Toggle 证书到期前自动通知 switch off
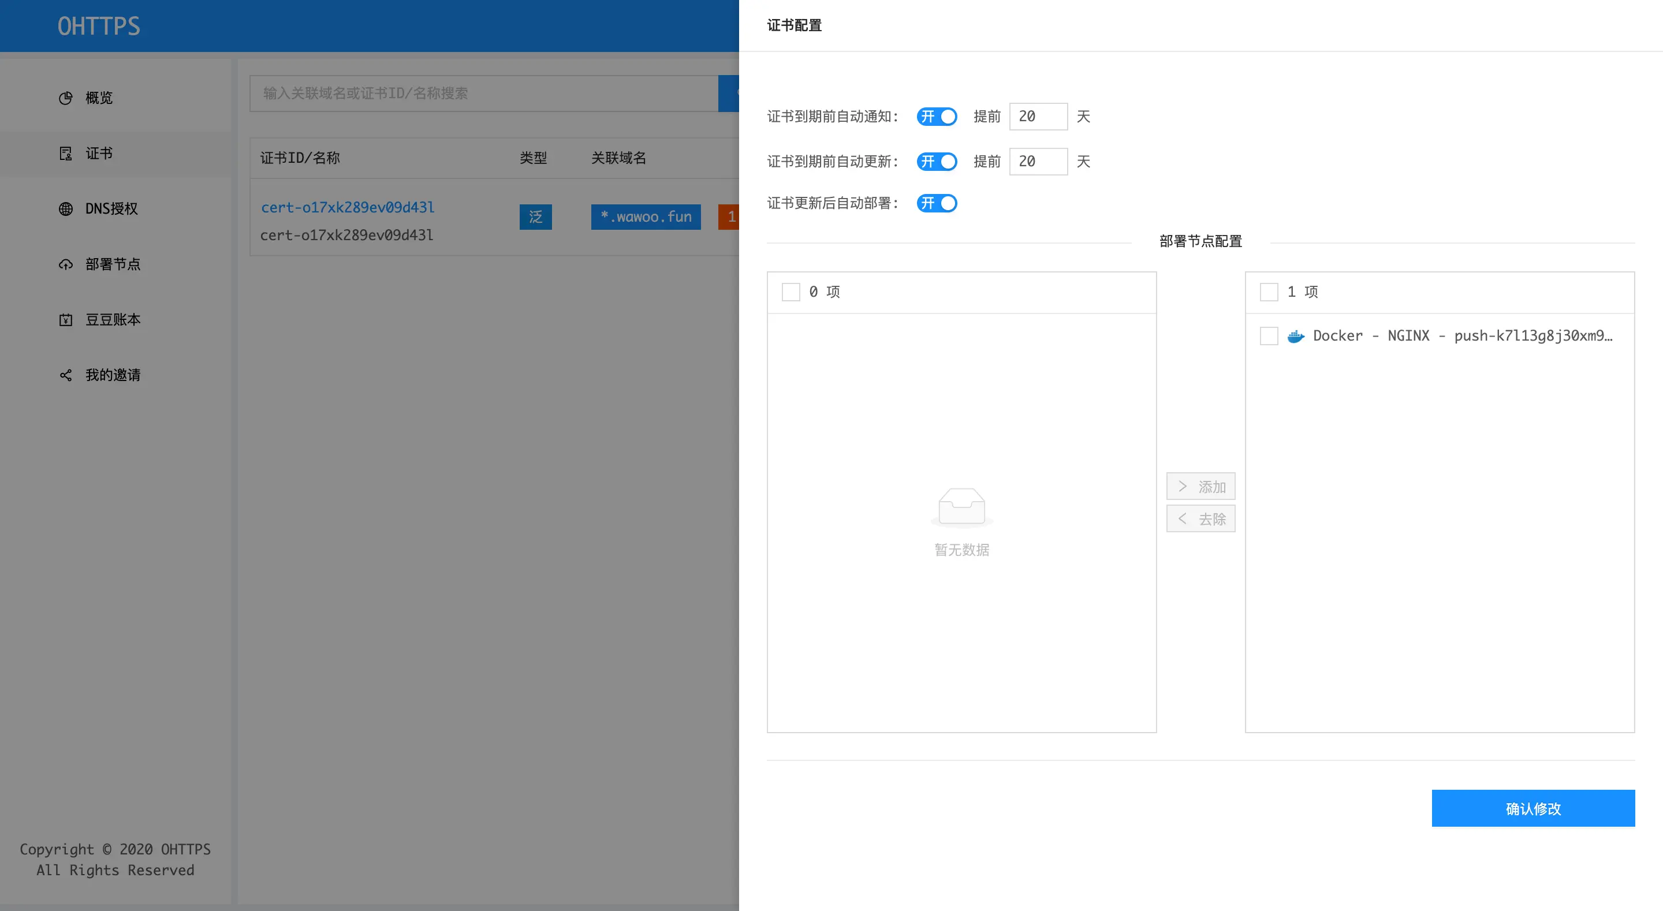Screen dimensions: 1663x911 pyautogui.click(x=936, y=117)
